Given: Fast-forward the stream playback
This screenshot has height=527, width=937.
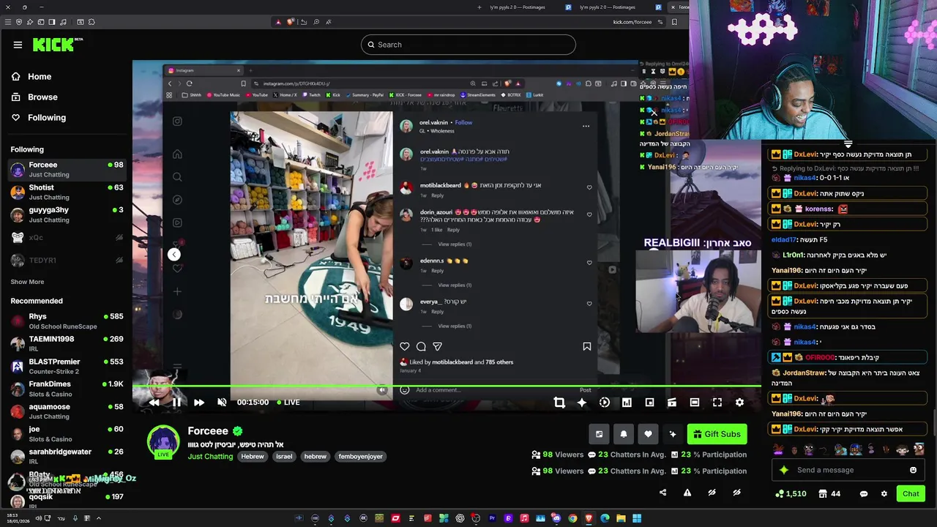Looking at the screenshot, I should coord(199,403).
